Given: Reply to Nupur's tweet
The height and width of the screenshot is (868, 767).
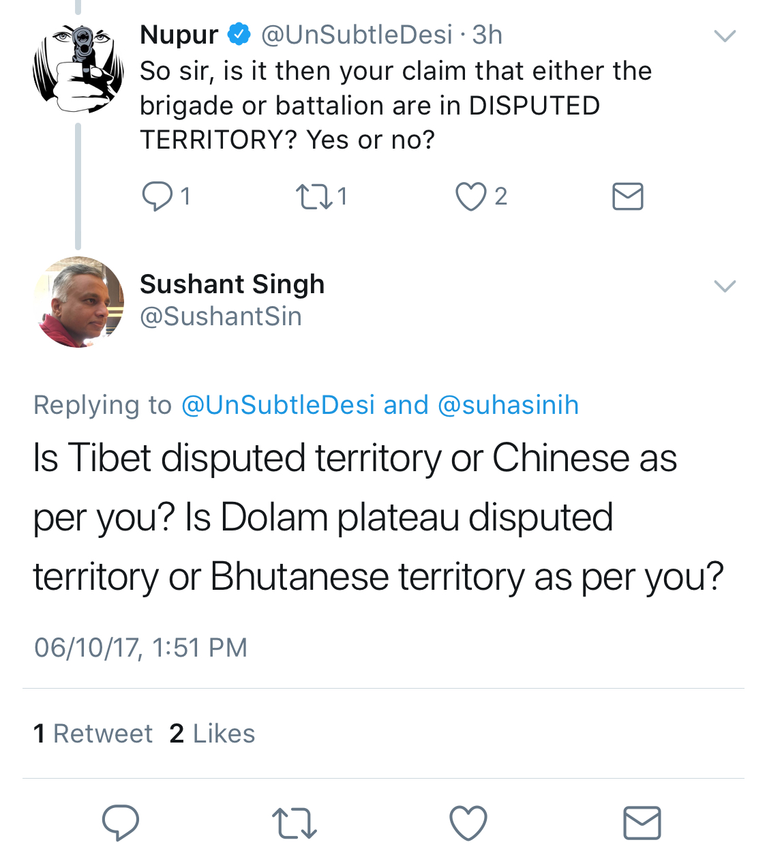Looking at the screenshot, I should click(x=157, y=196).
